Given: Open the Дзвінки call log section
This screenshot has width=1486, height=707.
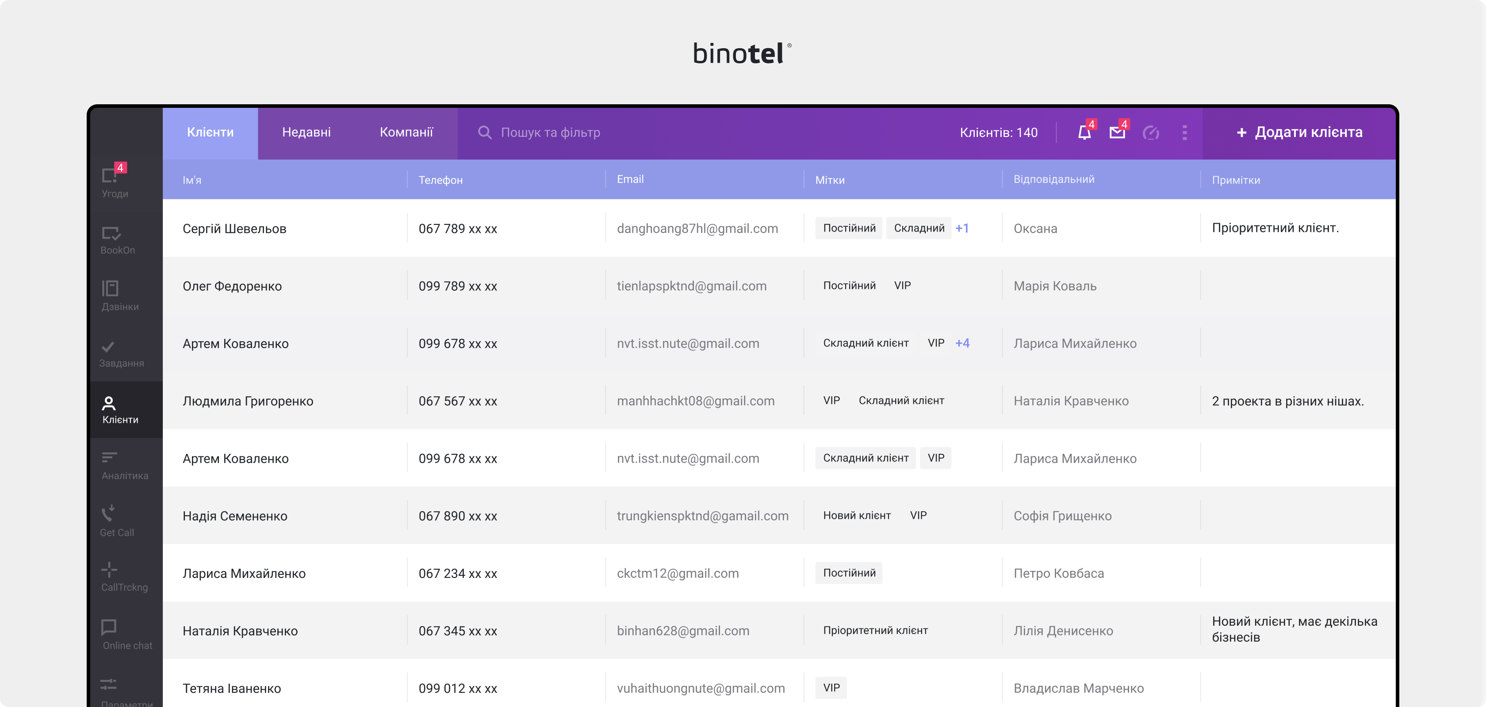Looking at the screenshot, I should coord(126,296).
